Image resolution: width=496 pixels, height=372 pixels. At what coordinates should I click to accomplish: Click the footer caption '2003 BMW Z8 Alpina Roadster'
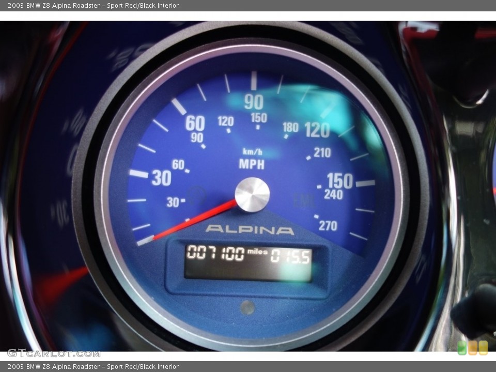(54, 367)
